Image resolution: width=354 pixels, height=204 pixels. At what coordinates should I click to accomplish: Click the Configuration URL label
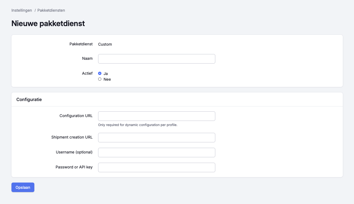(x=76, y=116)
